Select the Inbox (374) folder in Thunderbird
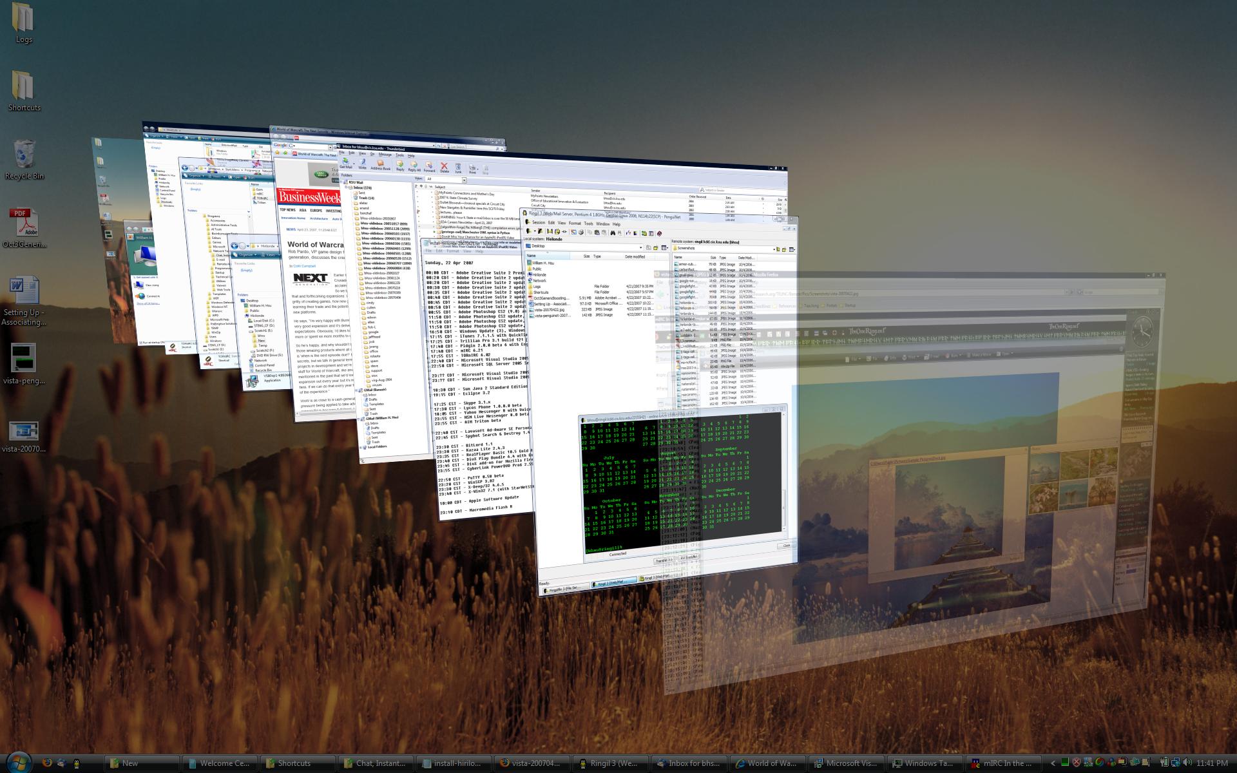Screen dimensions: 1237x773 (362, 187)
